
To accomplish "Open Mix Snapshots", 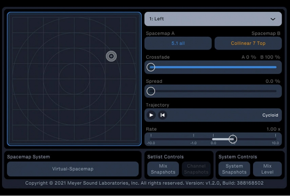I will click(x=163, y=169).
